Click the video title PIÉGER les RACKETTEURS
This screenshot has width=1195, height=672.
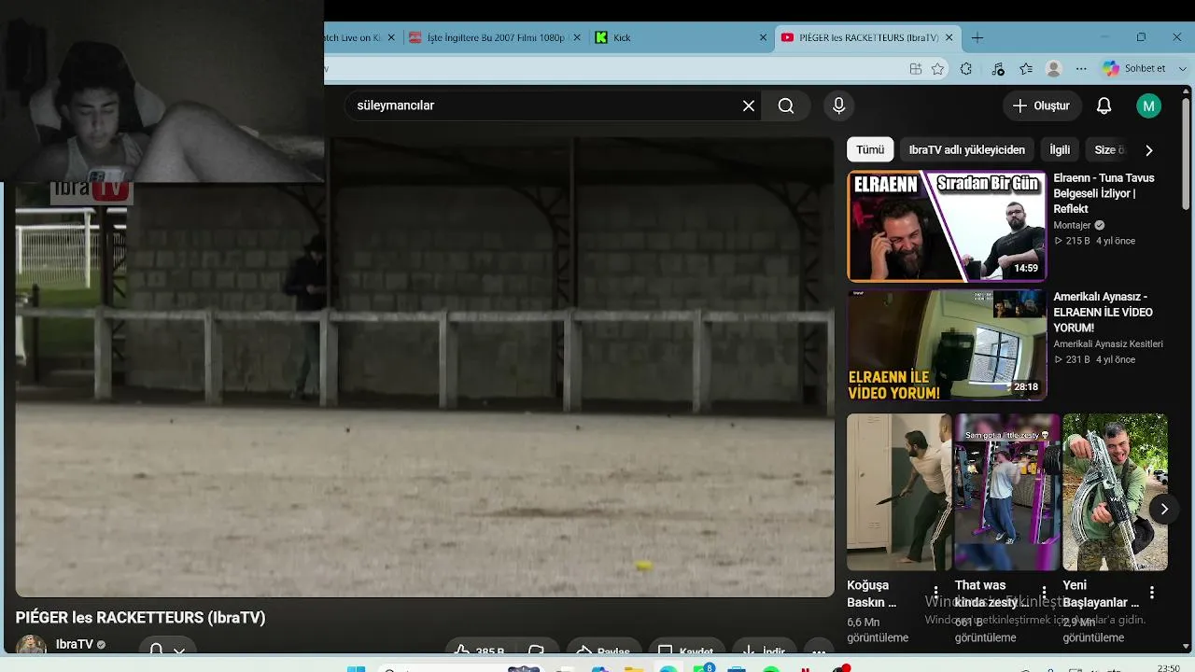[140, 617]
